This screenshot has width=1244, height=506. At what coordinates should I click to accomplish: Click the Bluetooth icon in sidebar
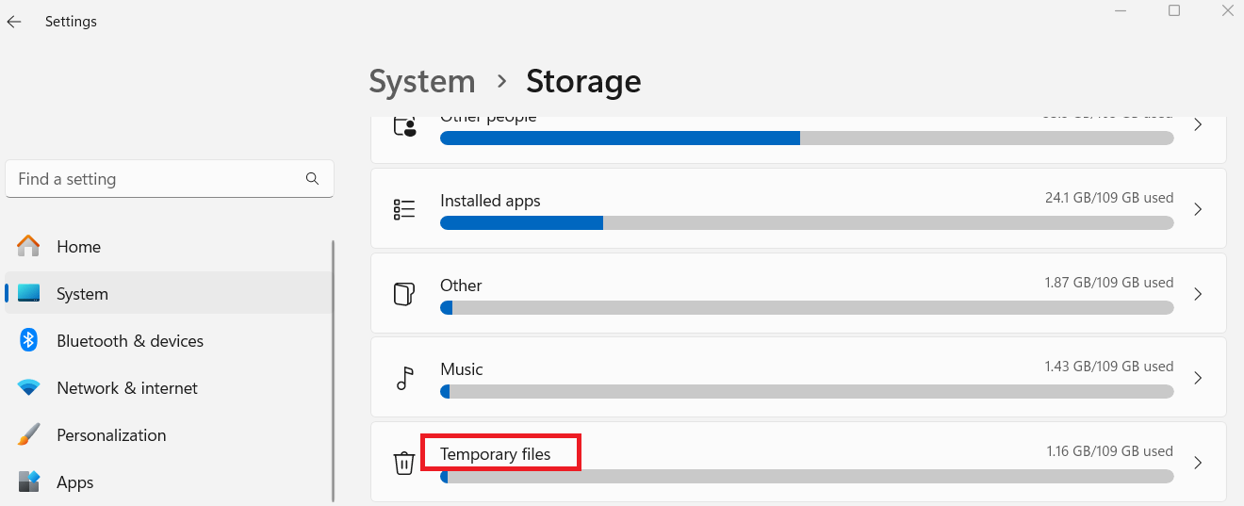click(x=29, y=341)
